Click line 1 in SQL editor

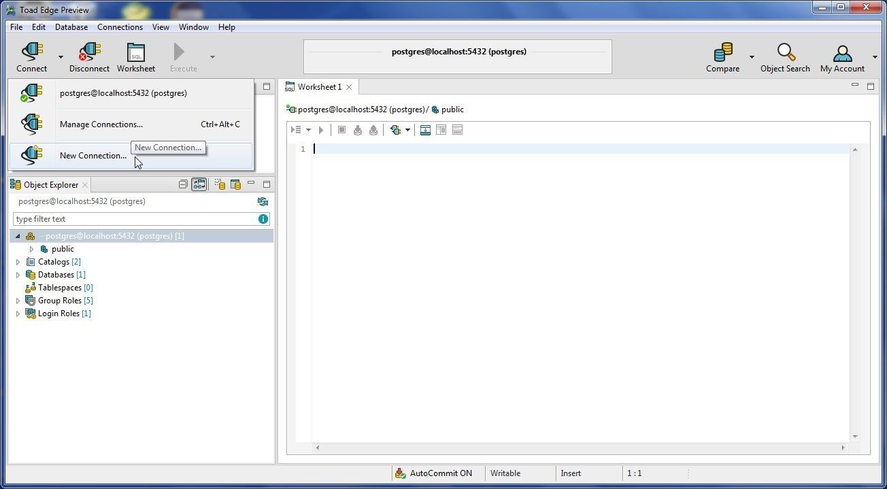coord(580,149)
